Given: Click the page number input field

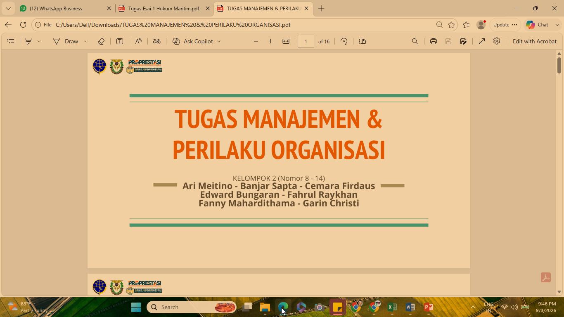Looking at the screenshot, I should [x=306, y=41].
